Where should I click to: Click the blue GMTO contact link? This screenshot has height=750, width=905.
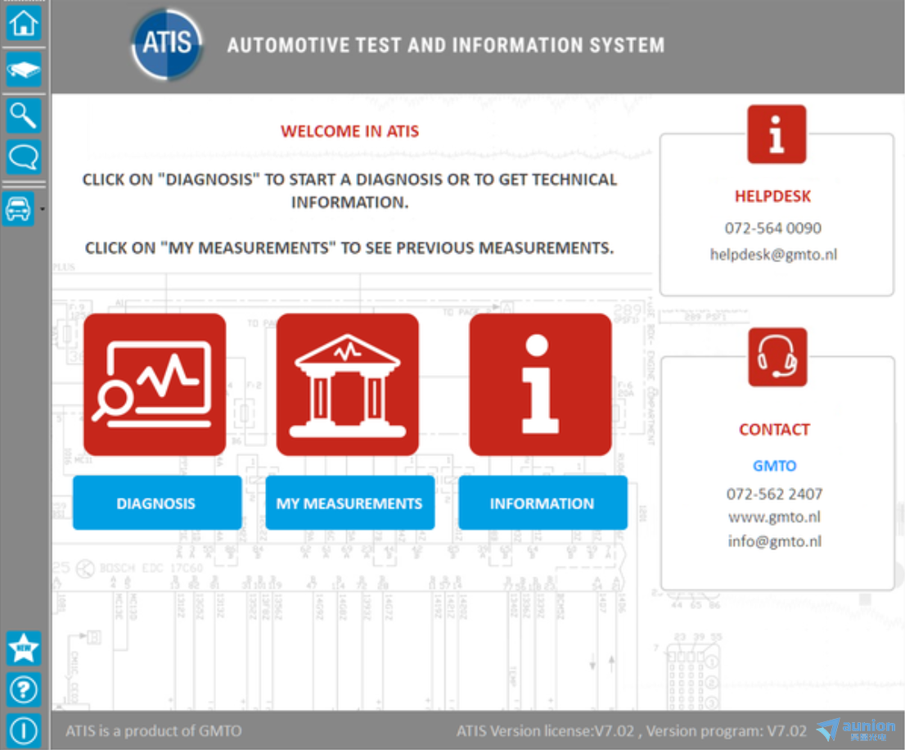coord(774,466)
